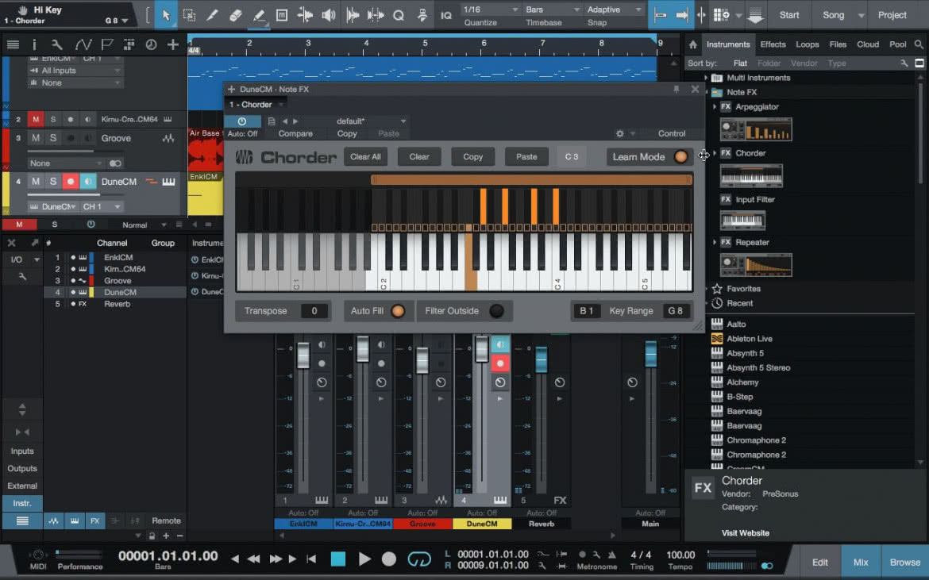The width and height of the screenshot is (929, 580).
Task: Disable record arm on DuneCM track
Action: pyautogui.click(x=71, y=182)
